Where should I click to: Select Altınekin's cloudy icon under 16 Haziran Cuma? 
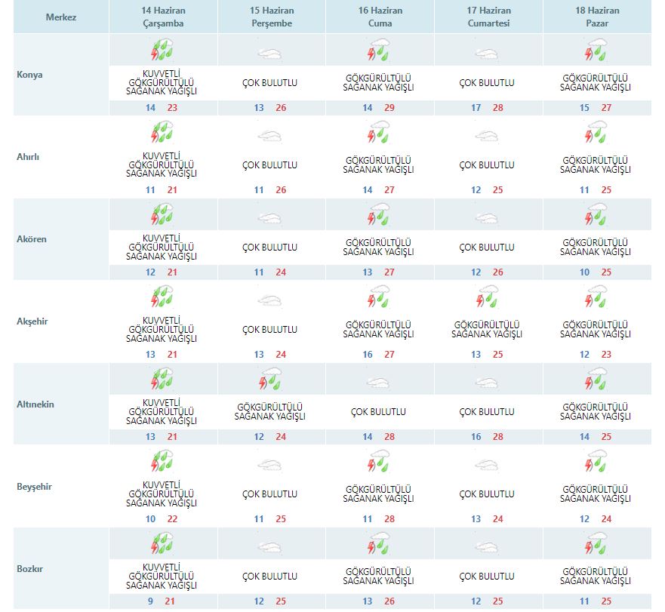(x=379, y=383)
